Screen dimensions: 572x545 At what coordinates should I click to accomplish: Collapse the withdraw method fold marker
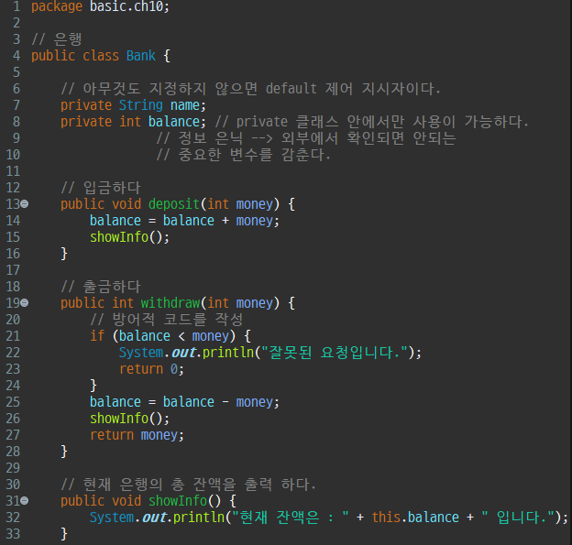click(25, 303)
